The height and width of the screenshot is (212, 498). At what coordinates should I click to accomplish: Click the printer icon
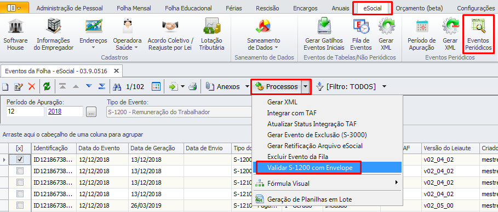click(193, 86)
